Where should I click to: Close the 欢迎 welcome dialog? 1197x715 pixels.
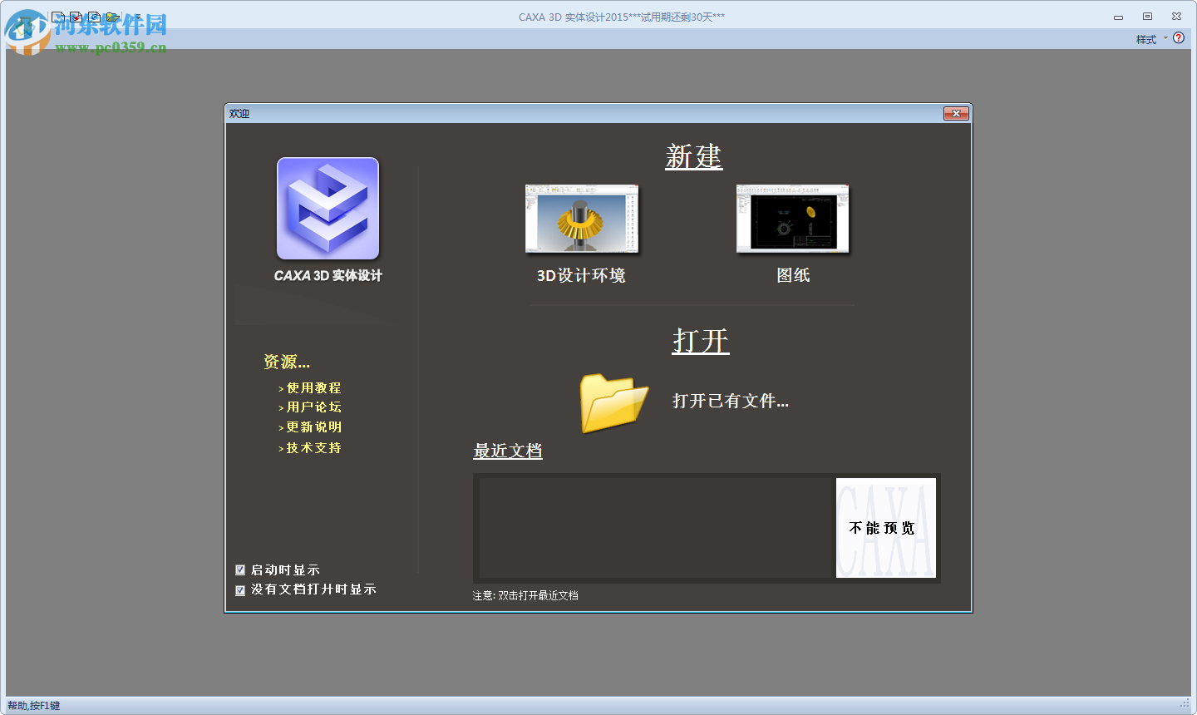(x=956, y=113)
